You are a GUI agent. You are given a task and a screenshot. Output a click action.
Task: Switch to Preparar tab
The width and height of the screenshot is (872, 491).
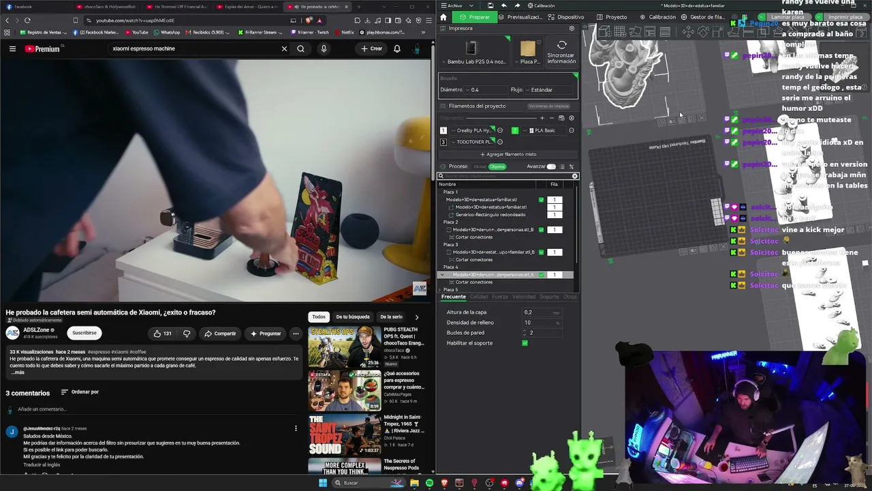coord(475,17)
